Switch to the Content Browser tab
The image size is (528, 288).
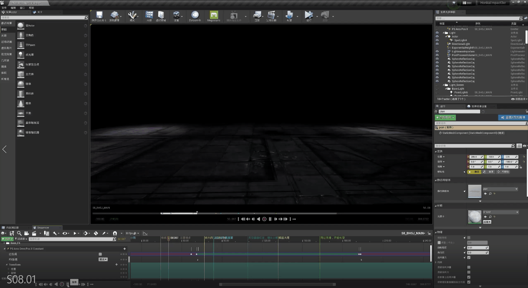coord(15,228)
